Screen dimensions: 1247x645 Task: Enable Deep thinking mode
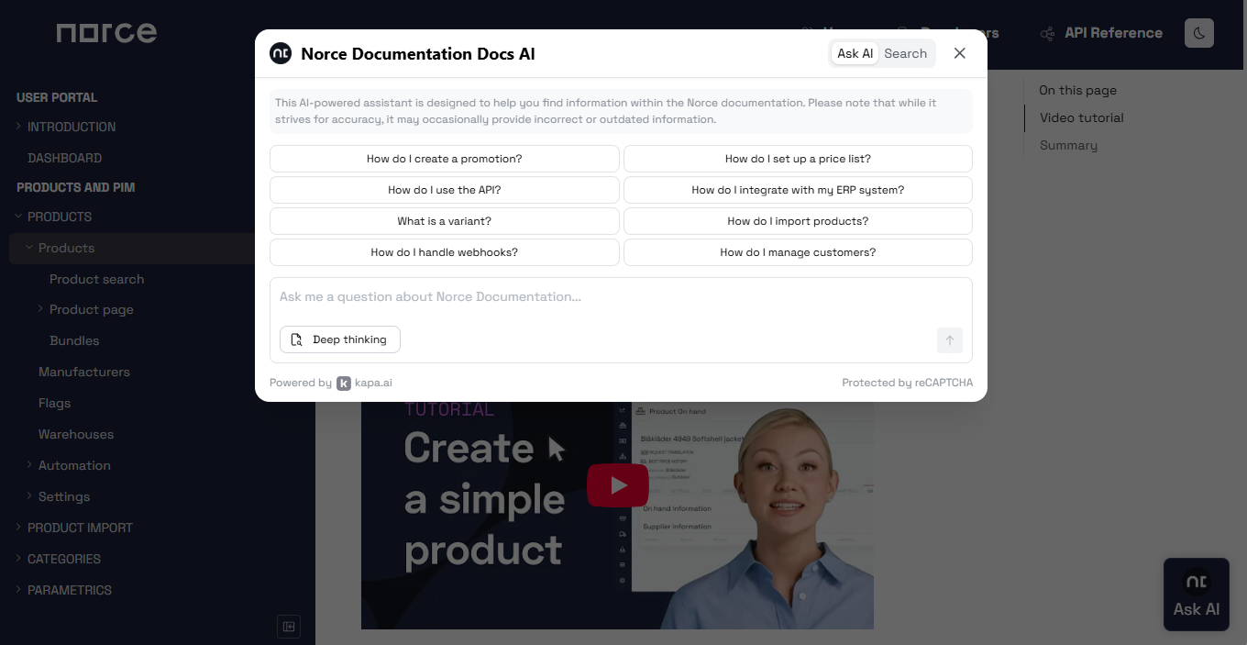[x=339, y=339]
